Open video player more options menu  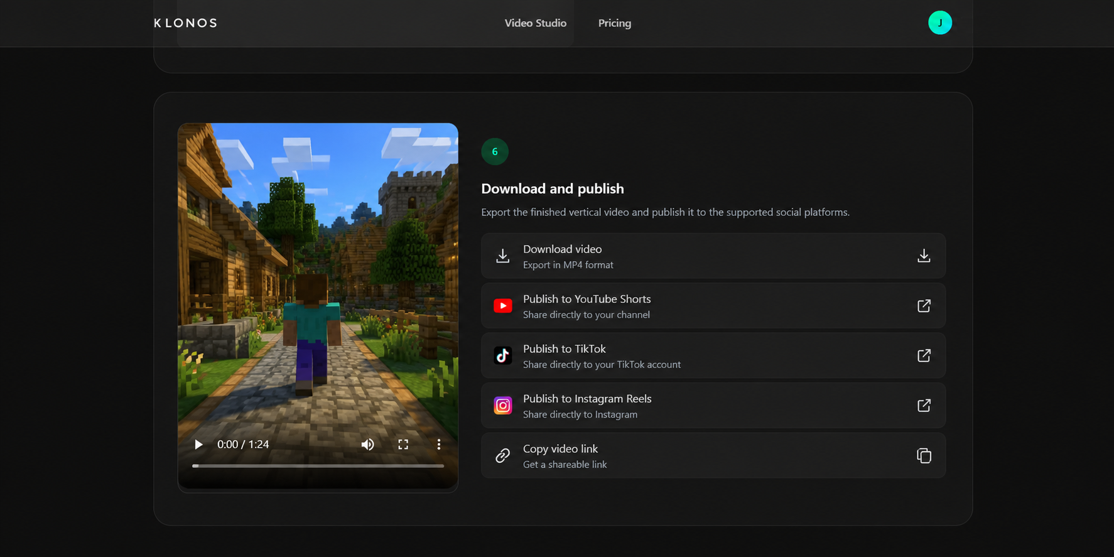(x=438, y=445)
